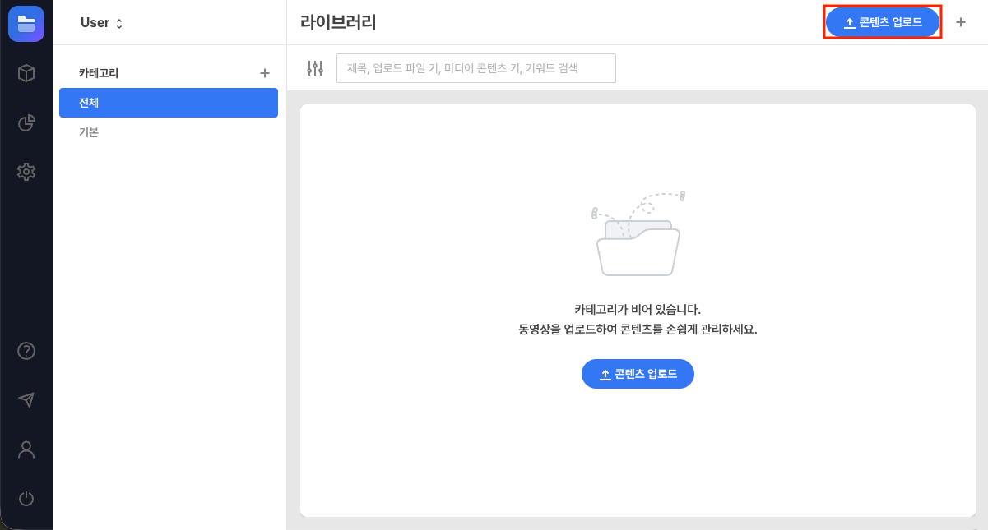Click the help question mark icon

tap(26, 351)
